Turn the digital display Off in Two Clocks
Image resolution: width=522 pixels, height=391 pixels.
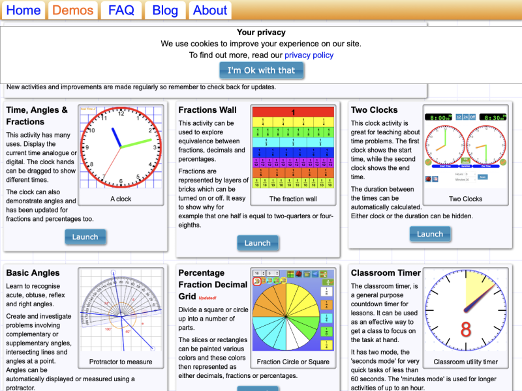click(473, 117)
